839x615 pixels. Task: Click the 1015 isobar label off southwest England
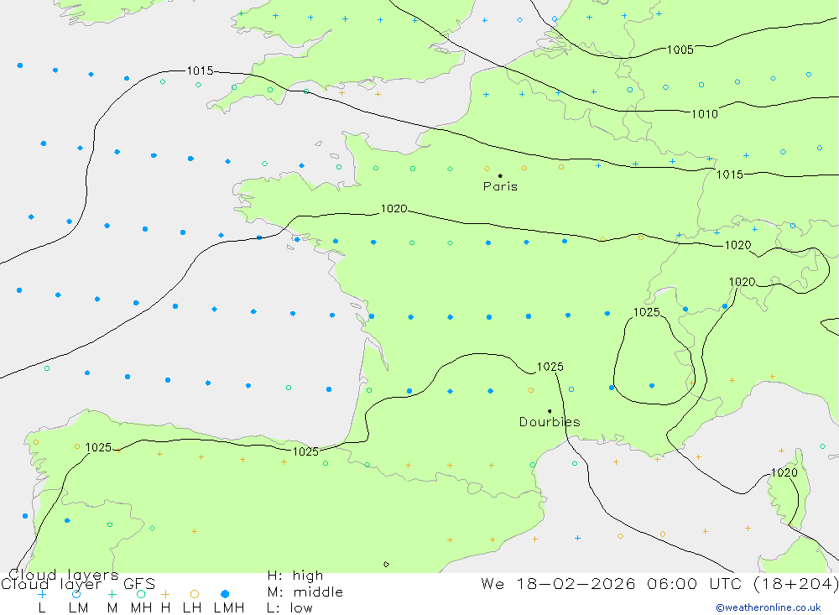pyautogui.click(x=200, y=70)
